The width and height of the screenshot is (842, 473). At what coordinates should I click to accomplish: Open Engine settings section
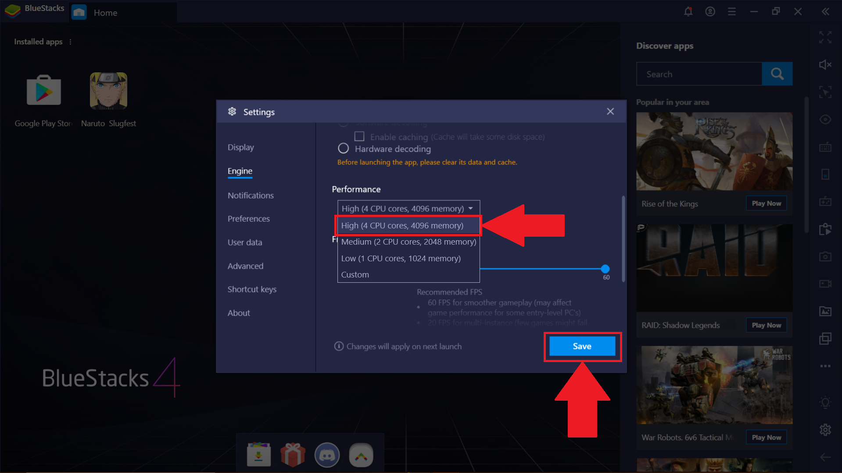(x=240, y=171)
